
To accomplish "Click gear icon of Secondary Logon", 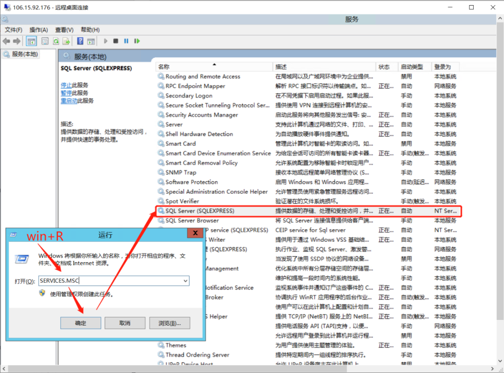I will coord(161,95).
